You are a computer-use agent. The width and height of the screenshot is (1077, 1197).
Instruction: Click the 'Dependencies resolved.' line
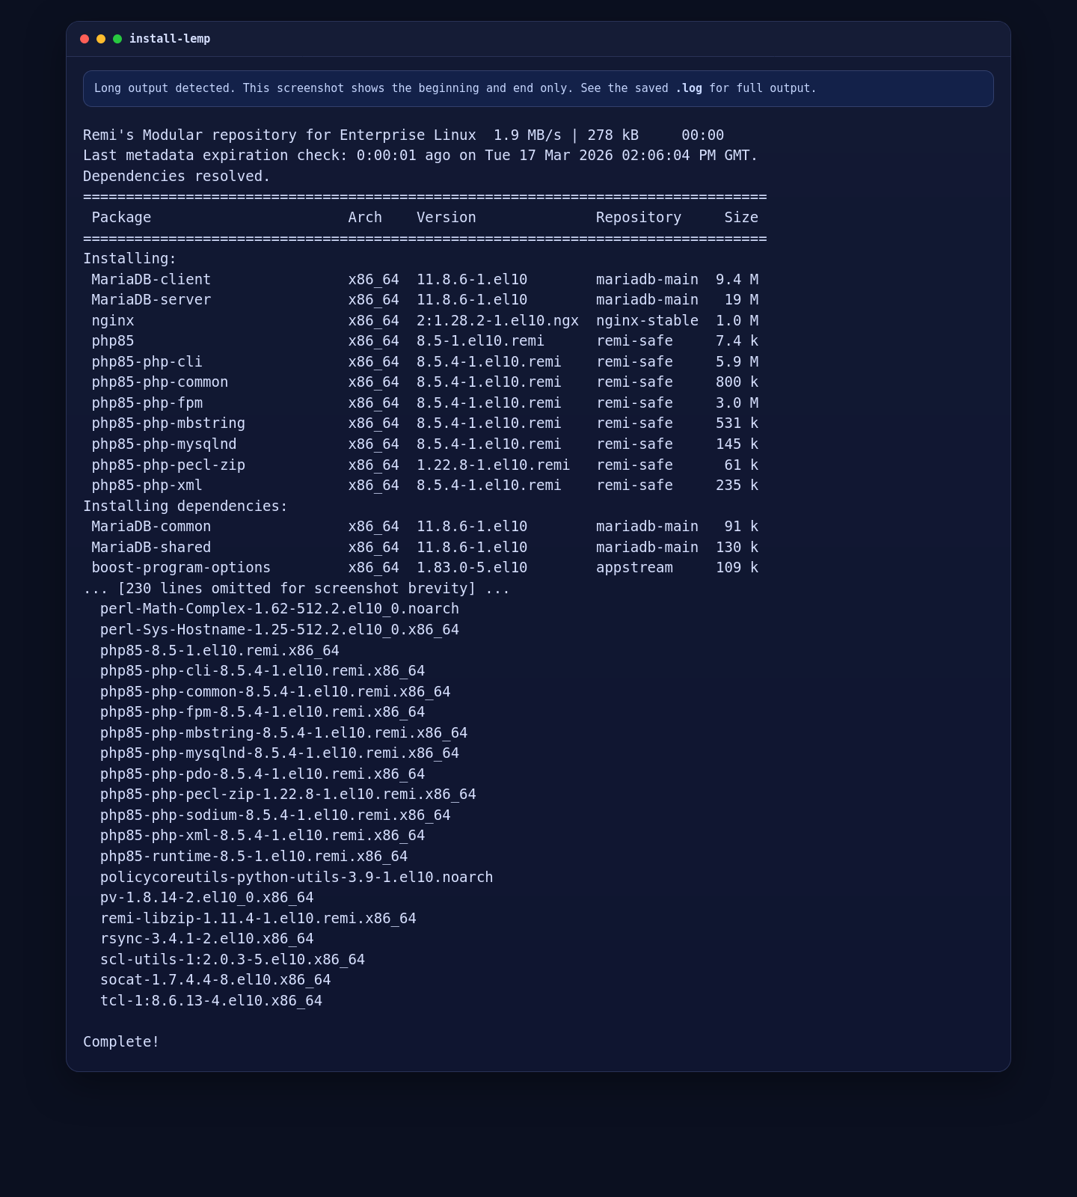tap(177, 177)
